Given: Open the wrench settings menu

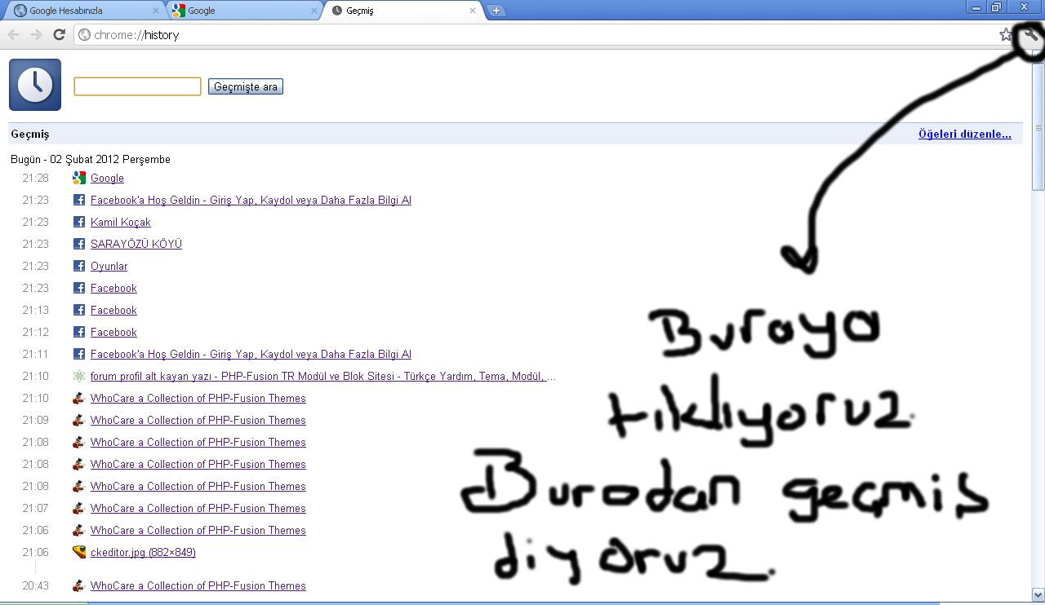Looking at the screenshot, I should click(1031, 35).
